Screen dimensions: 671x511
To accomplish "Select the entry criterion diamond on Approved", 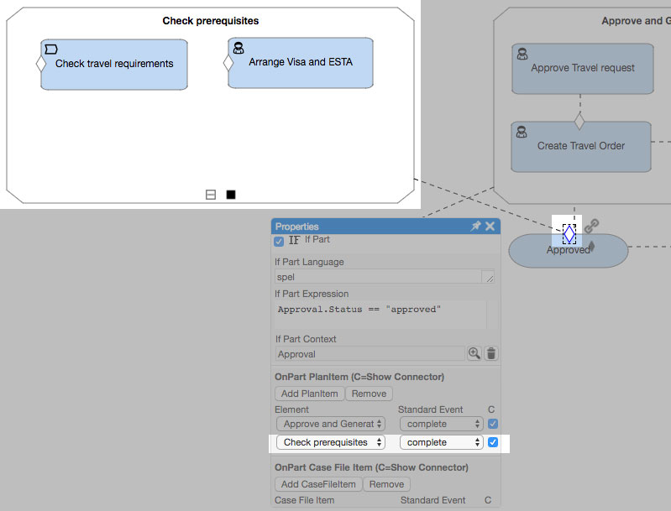I will click(569, 234).
